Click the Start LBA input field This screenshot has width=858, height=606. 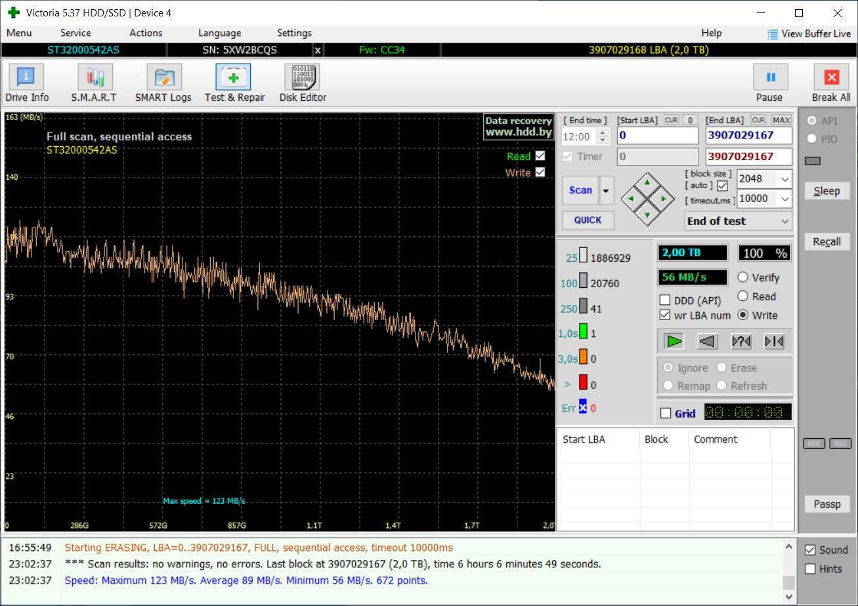[657, 136]
